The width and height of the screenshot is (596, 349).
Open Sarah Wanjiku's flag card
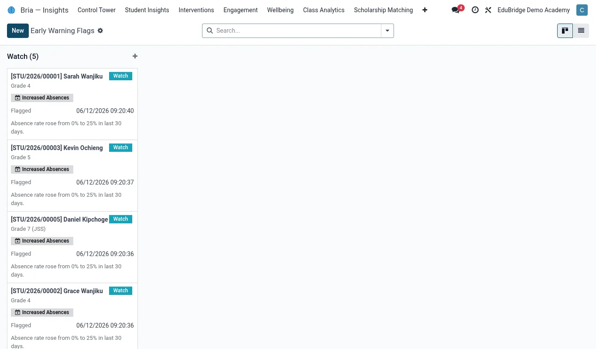(72, 104)
